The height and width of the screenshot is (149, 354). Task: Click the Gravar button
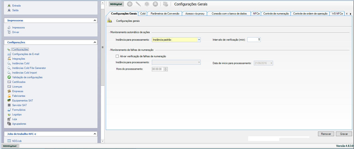344,134
